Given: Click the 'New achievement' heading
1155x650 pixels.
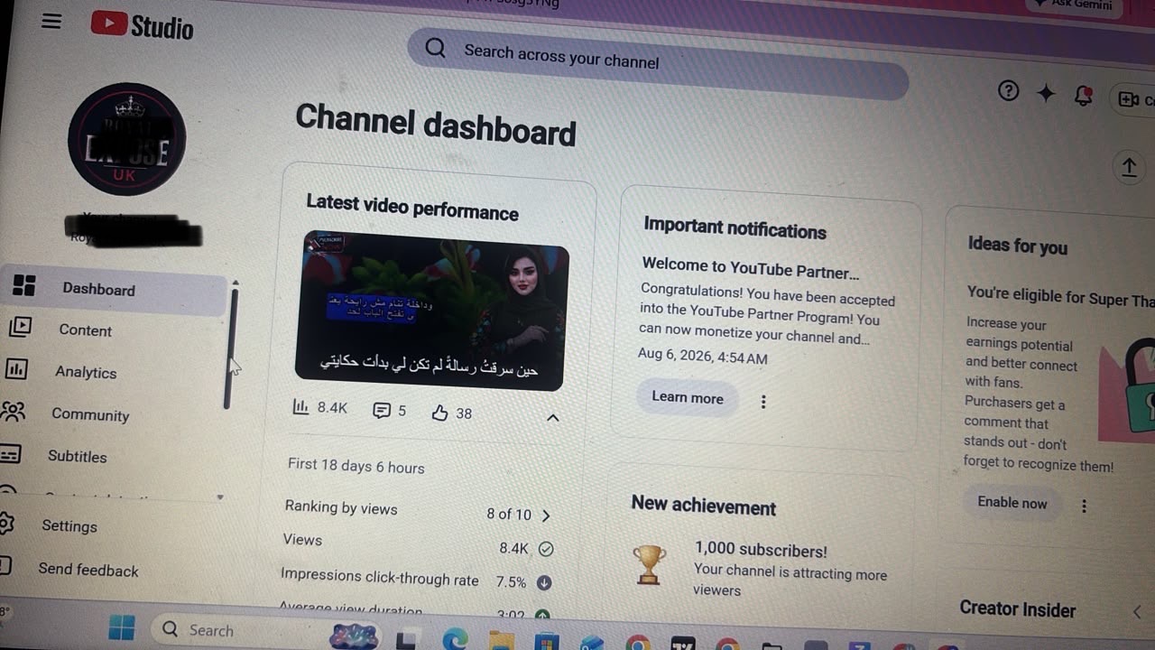Looking at the screenshot, I should [x=704, y=506].
